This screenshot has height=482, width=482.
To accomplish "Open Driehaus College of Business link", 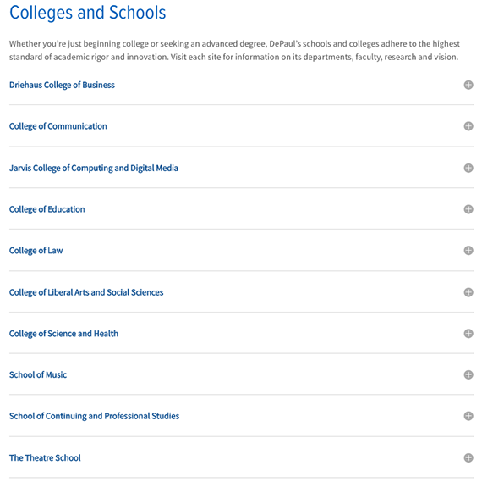I will click(x=62, y=85).
